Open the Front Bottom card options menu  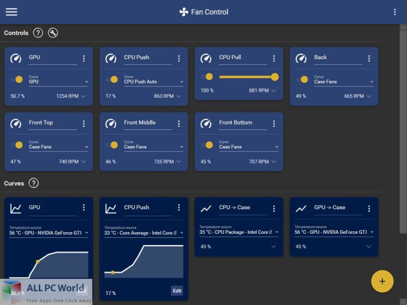point(274,123)
